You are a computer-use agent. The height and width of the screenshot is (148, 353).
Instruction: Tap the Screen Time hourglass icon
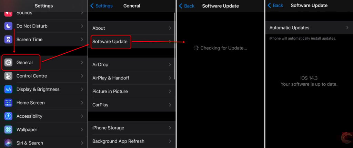(x=8, y=40)
